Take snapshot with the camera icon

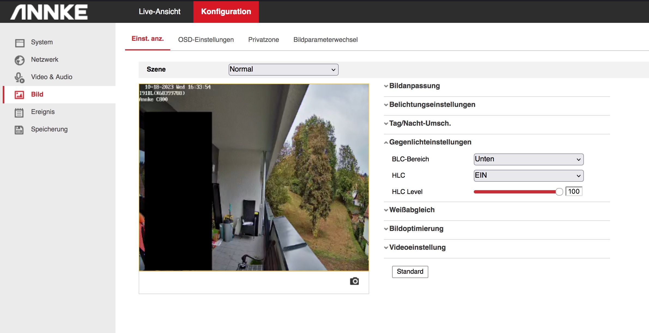pos(354,281)
